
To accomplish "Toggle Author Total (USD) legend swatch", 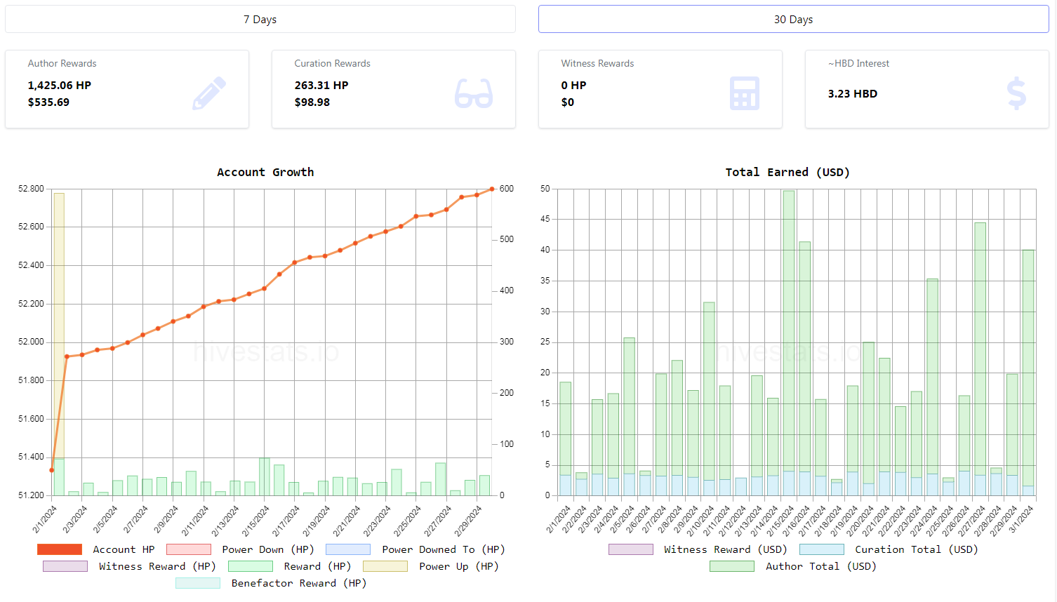I will [x=732, y=566].
